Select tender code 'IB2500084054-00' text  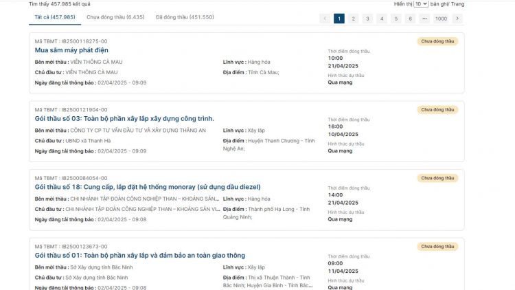tap(84, 178)
